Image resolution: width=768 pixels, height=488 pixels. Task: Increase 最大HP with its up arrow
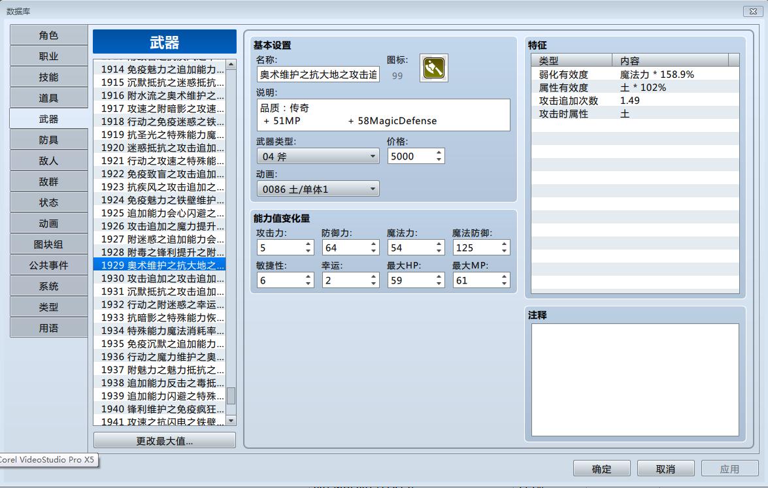tap(439, 277)
